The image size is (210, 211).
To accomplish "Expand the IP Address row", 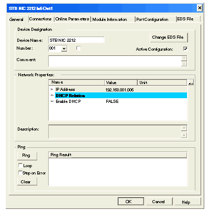I will coord(52,89).
